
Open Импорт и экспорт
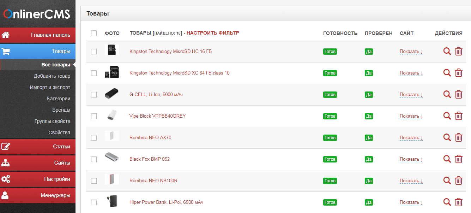pos(50,87)
